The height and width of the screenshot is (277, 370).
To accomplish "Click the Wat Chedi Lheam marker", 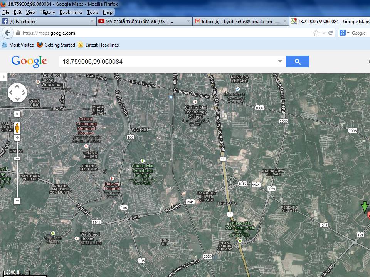I will [76, 239].
